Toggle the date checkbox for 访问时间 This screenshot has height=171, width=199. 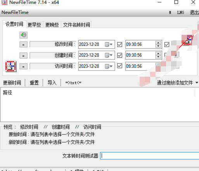pos(119,66)
